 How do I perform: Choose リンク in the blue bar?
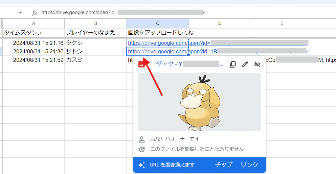[x=249, y=165]
